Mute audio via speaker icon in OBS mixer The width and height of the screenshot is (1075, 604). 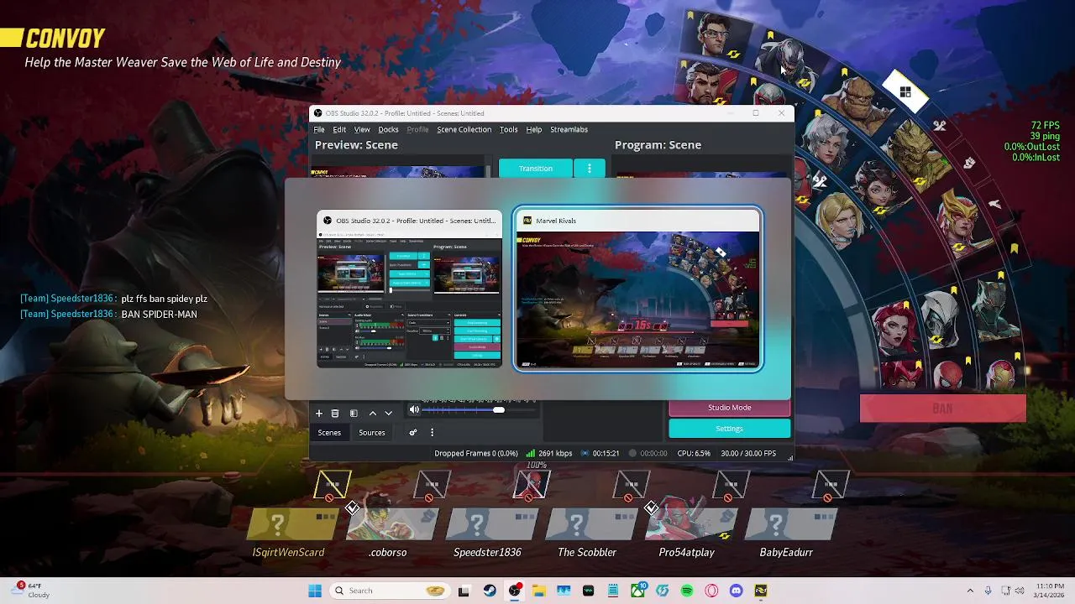click(x=414, y=409)
